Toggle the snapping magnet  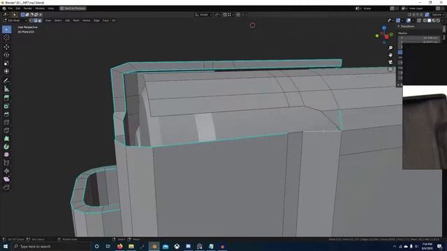[x=225, y=15]
